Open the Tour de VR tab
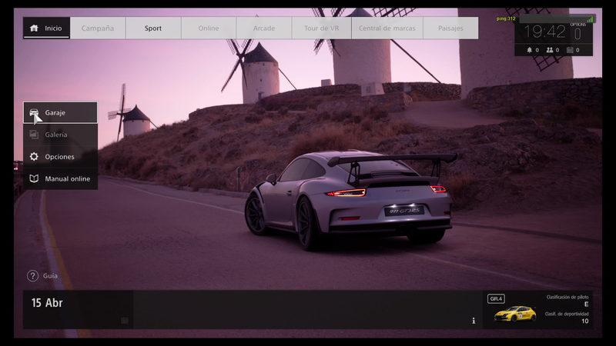The height and width of the screenshot is (346, 616). 320,28
